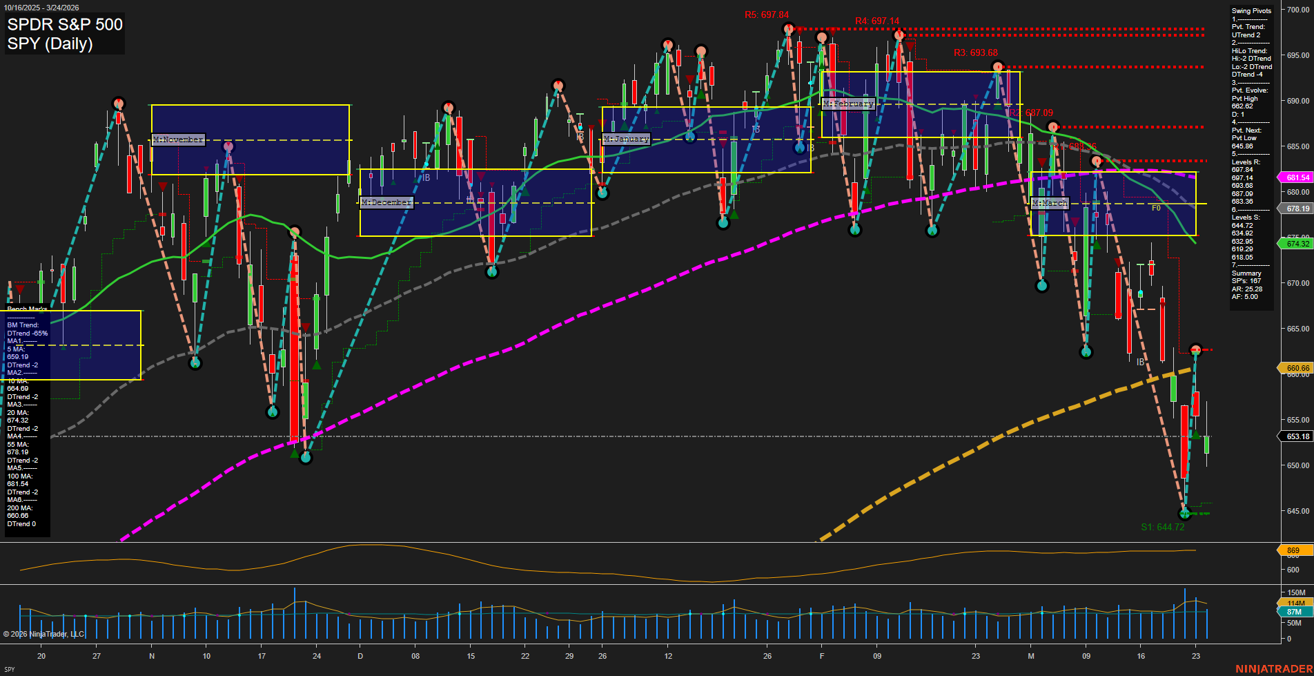Viewport: 1314px width, 676px height.
Task: Click the R4: 697.14 resistance label
Action: [x=876, y=21]
